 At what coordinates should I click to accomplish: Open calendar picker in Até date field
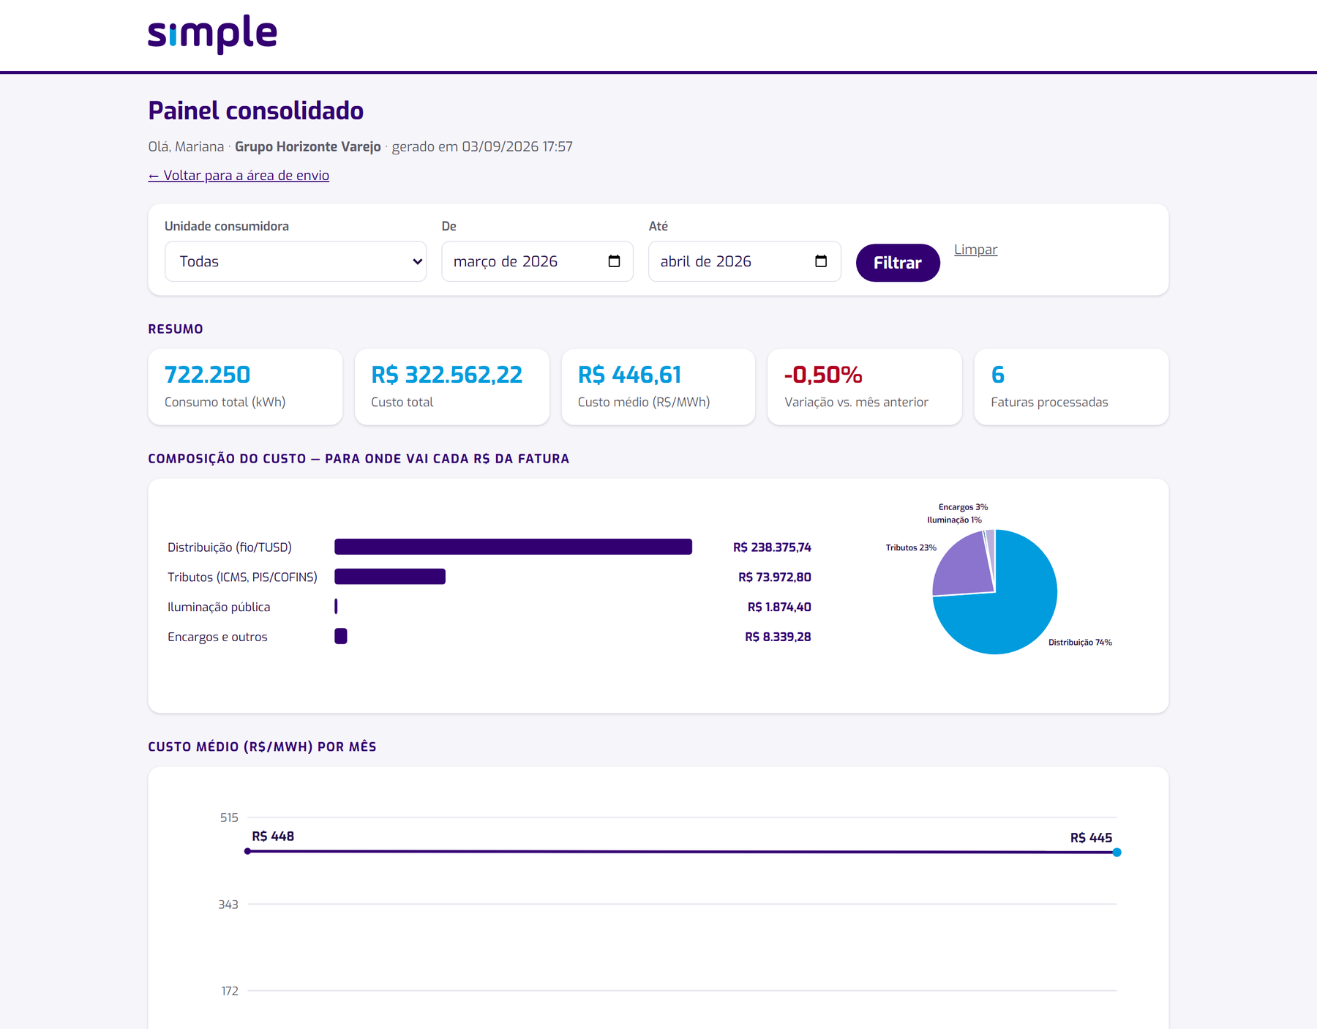821,261
